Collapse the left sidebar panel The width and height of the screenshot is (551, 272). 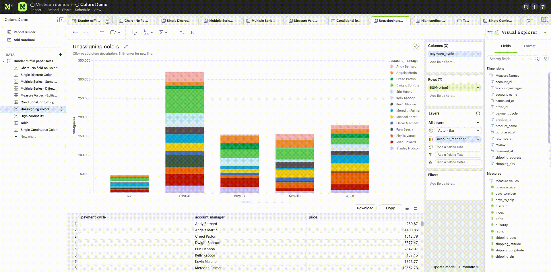click(x=61, y=19)
